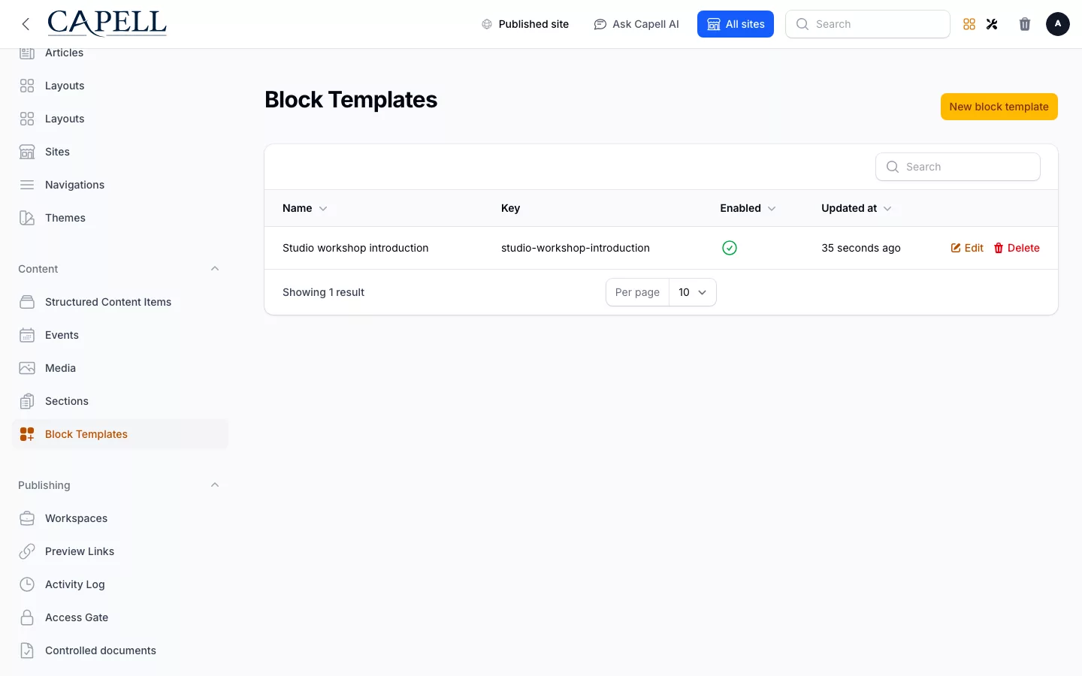Focus the global Search field in header
The height and width of the screenshot is (676, 1082).
tap(868, 24)
